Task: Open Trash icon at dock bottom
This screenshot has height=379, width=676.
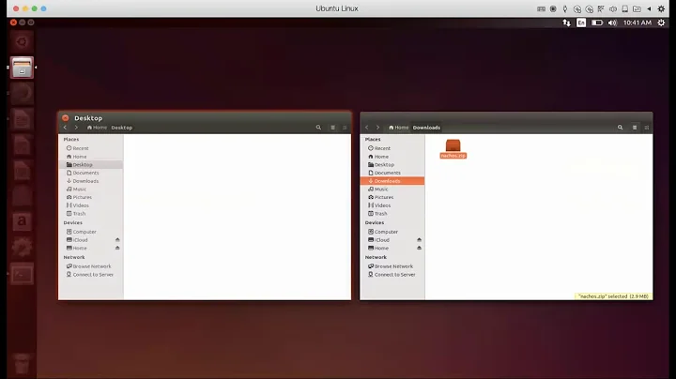Action: click(22, 364)
